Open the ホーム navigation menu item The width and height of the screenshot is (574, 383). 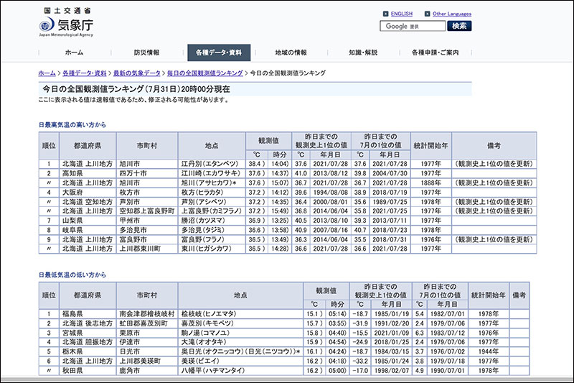pyautogui.click(x=74, y=52)
